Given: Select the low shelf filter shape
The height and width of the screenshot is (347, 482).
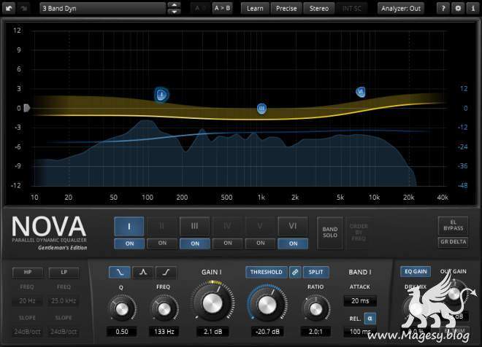Looking at the screenshot, I should [x=120, y=272].
